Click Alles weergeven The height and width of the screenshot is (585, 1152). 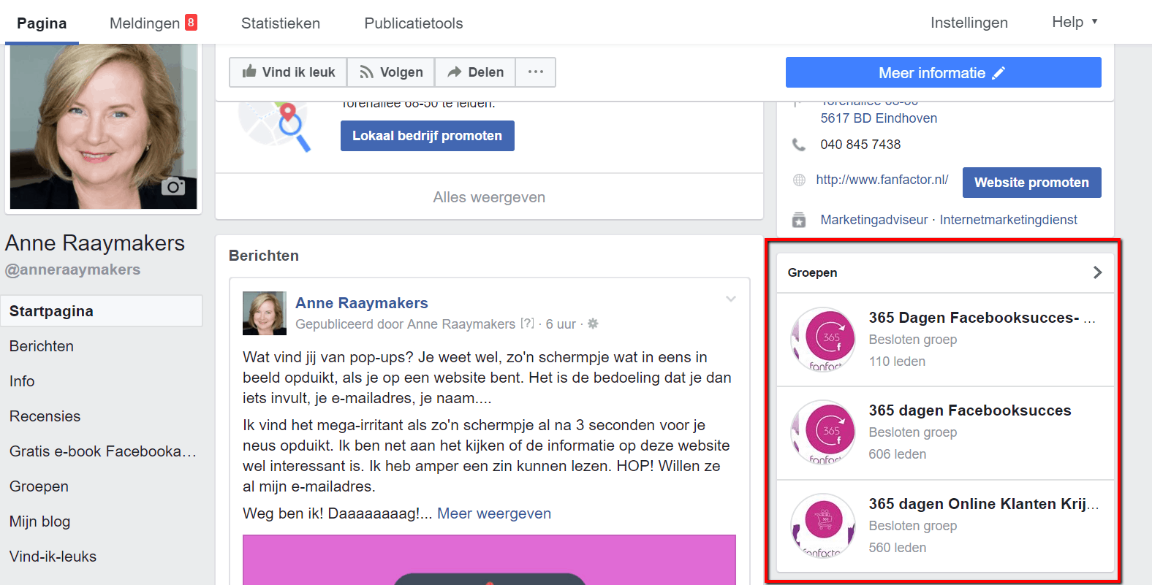click(489, 197)
